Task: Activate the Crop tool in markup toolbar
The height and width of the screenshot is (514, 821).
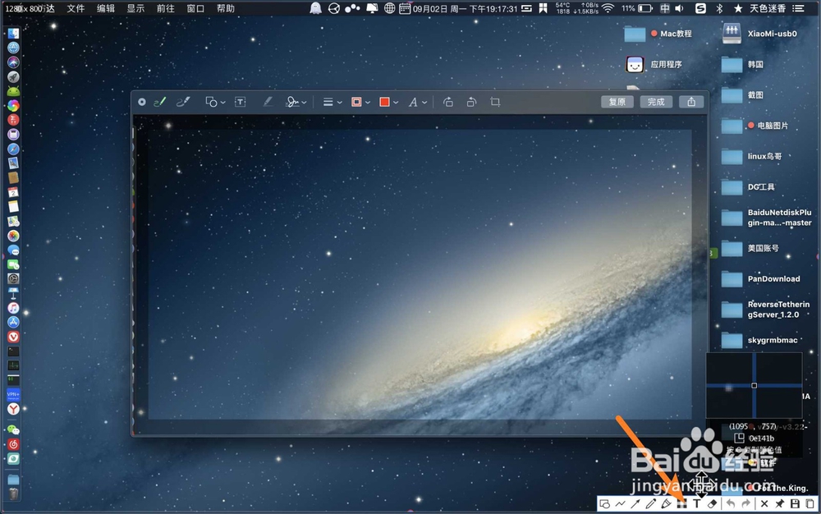Action: coord(495,102)
